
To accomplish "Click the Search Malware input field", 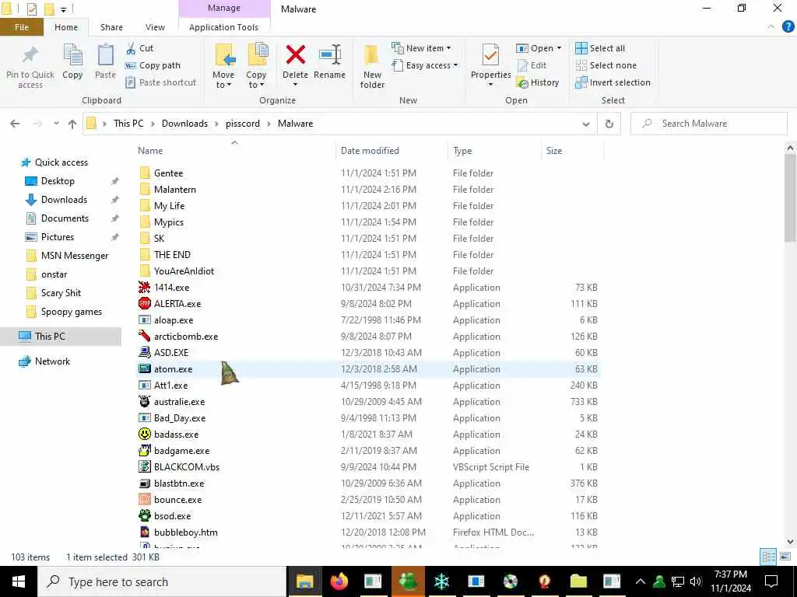I will pyautogui.click(x=709, y=124).
